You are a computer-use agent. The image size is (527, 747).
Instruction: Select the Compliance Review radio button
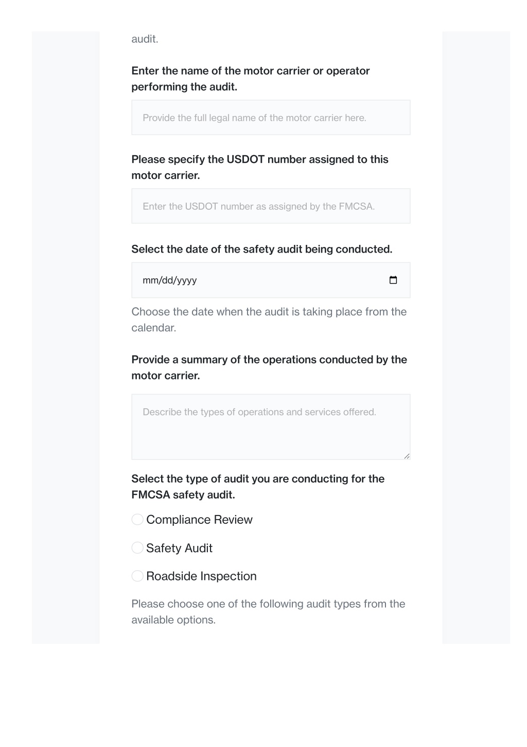[x=137, y=520]
